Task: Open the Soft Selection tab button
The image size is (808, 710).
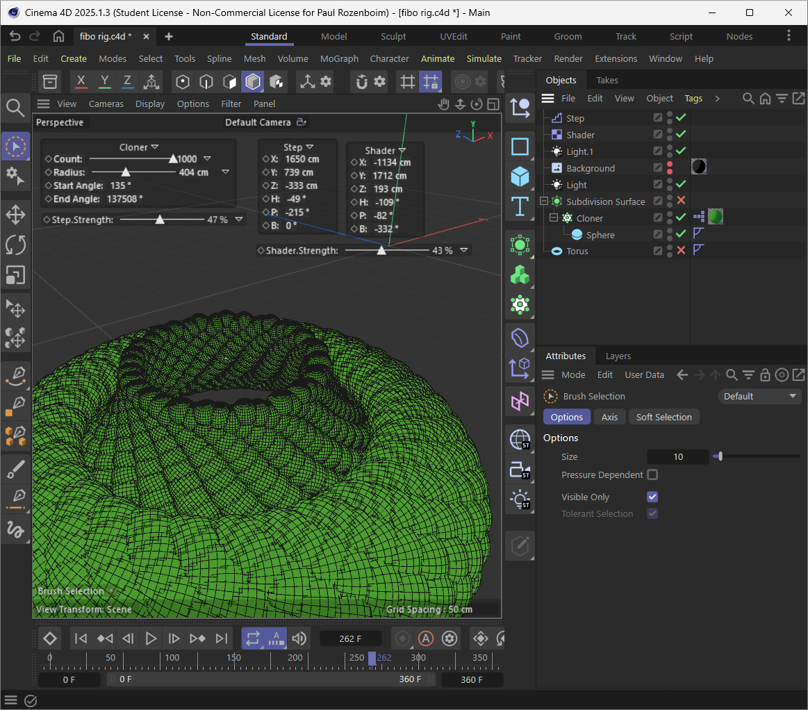Action: pos(663,417)
